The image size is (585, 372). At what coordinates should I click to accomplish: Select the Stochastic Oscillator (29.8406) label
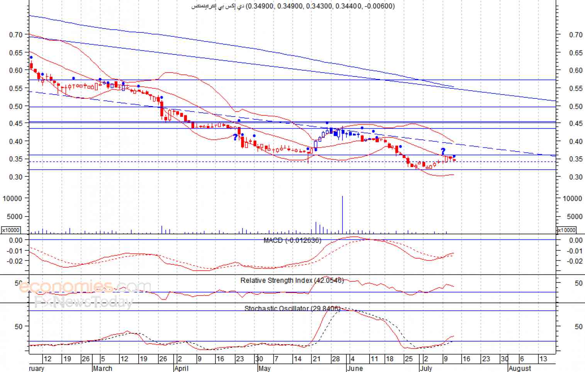(x=292, y=308)
